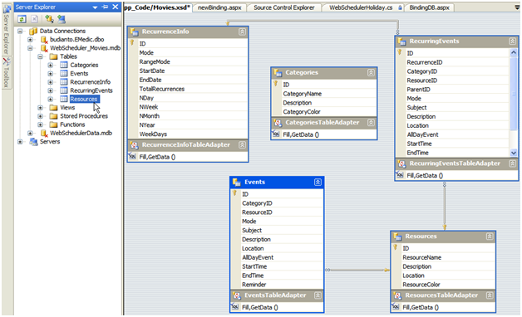Screen dimensions: 522x317
Task: Click the Connect to Database toolbar icon
Action: (x=49, y=19)
